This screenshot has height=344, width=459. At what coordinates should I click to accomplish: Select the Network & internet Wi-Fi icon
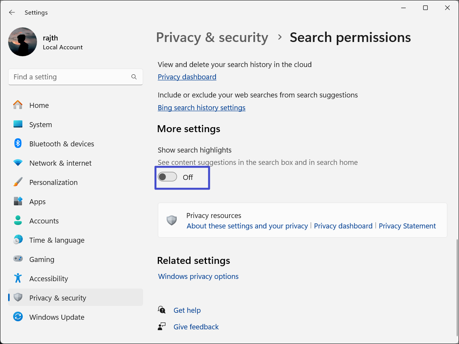(18, 163)
